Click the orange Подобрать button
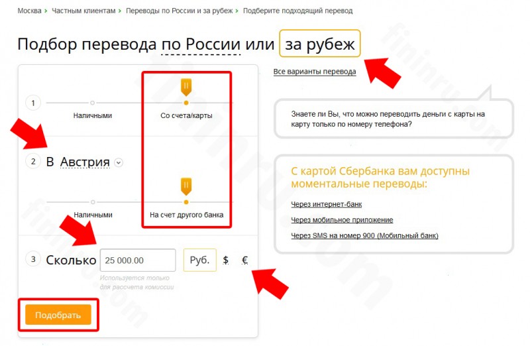The height and width of the screenshot is (346, 530). tap(58, 315)
